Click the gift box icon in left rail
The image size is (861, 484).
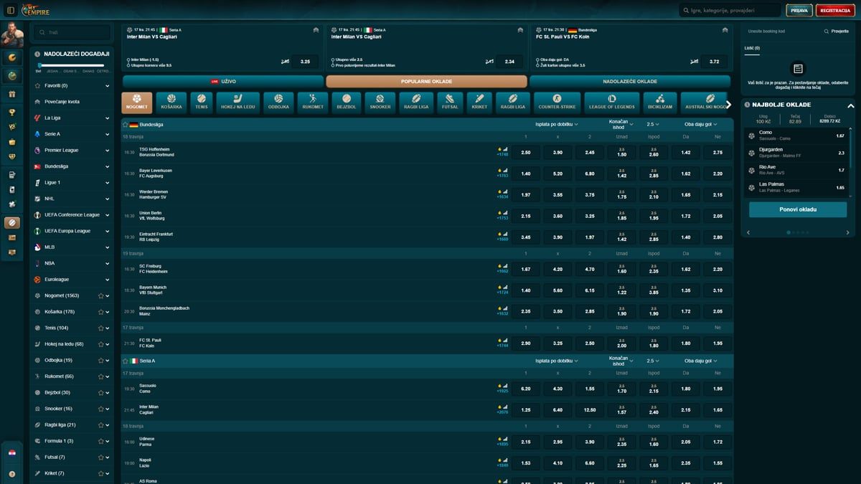click(11, 94)
